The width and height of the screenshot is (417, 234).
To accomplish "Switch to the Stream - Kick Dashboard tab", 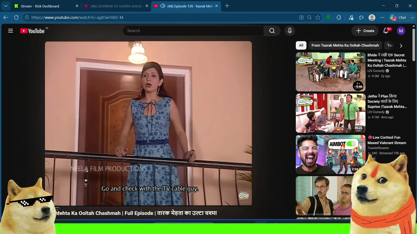I will click(46, 6).
